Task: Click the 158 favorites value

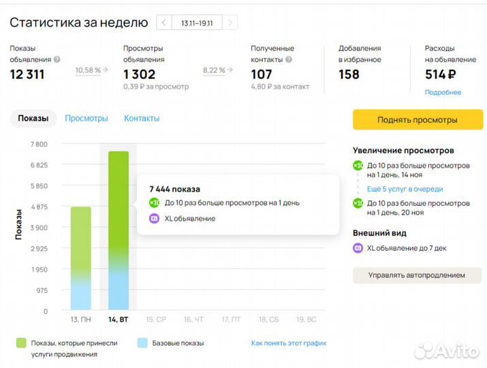Action: pyautogui.click(x=349, y=74)
